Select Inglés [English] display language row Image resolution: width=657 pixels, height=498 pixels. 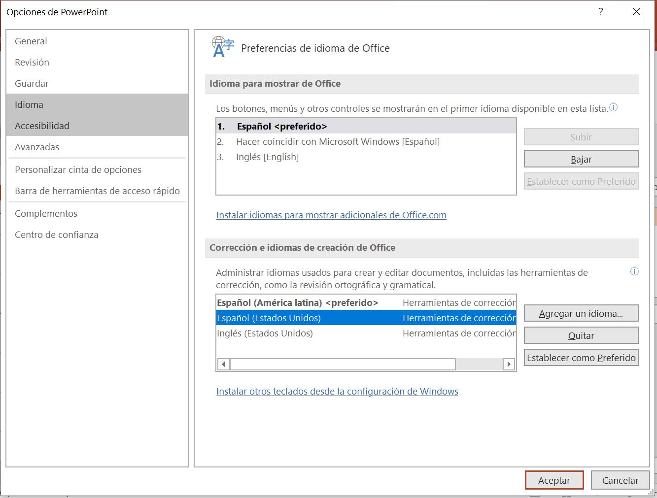click(x=366, y=157)
